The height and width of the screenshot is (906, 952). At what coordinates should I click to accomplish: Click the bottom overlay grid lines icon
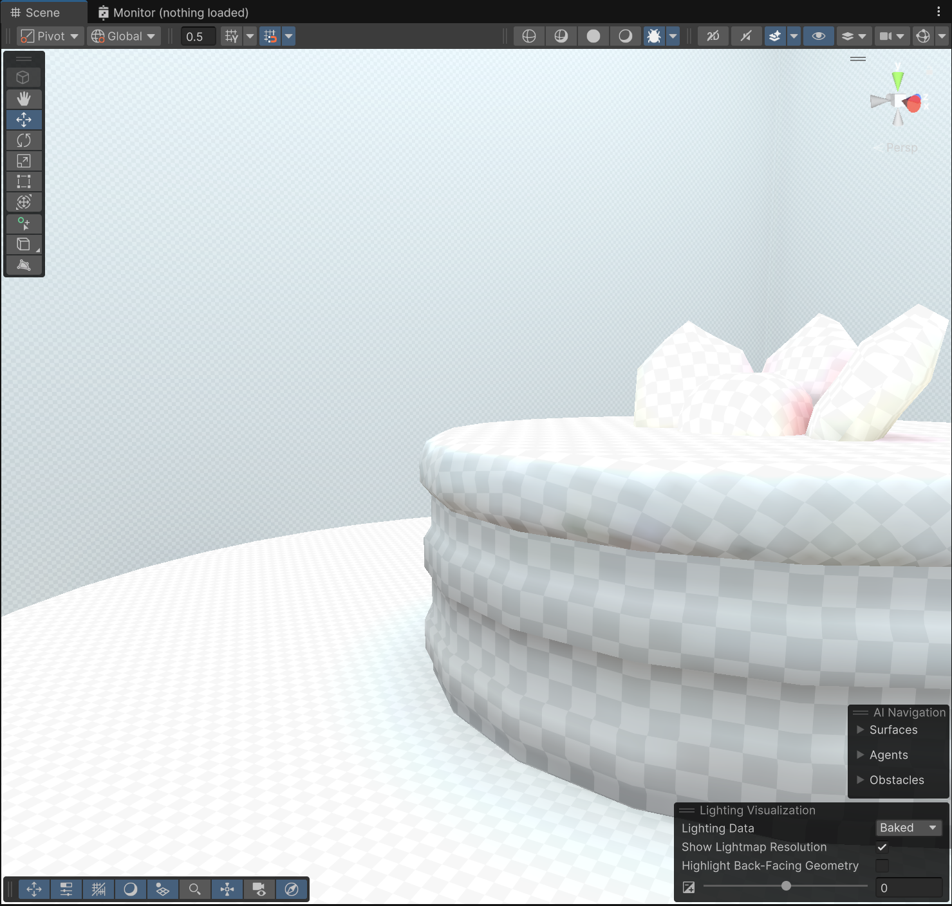[98, 889]
